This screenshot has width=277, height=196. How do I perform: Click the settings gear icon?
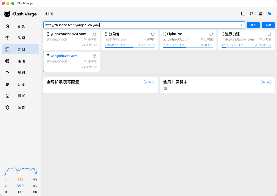tap(7, 107)
